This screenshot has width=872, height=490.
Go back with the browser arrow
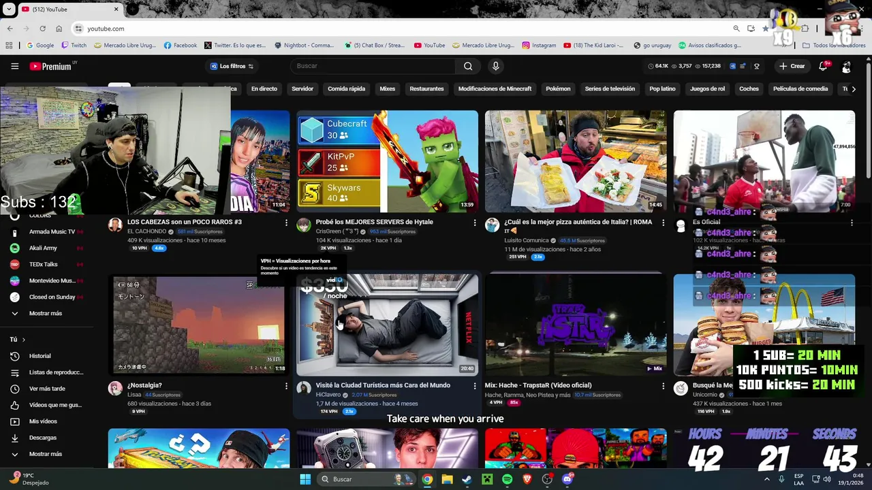point(10,29)
